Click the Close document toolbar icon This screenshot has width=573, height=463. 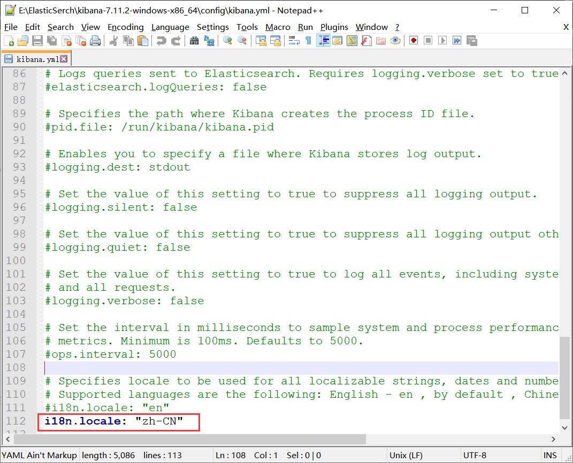(66, 41)
